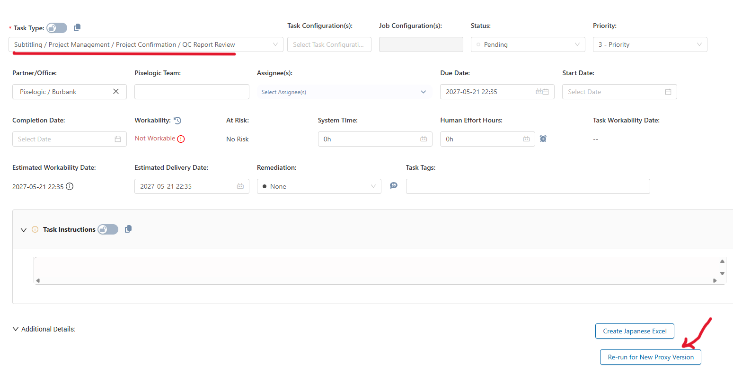View workability history via clock icon
The height and width of the screenshot is (366, 733).
(177, 121)
